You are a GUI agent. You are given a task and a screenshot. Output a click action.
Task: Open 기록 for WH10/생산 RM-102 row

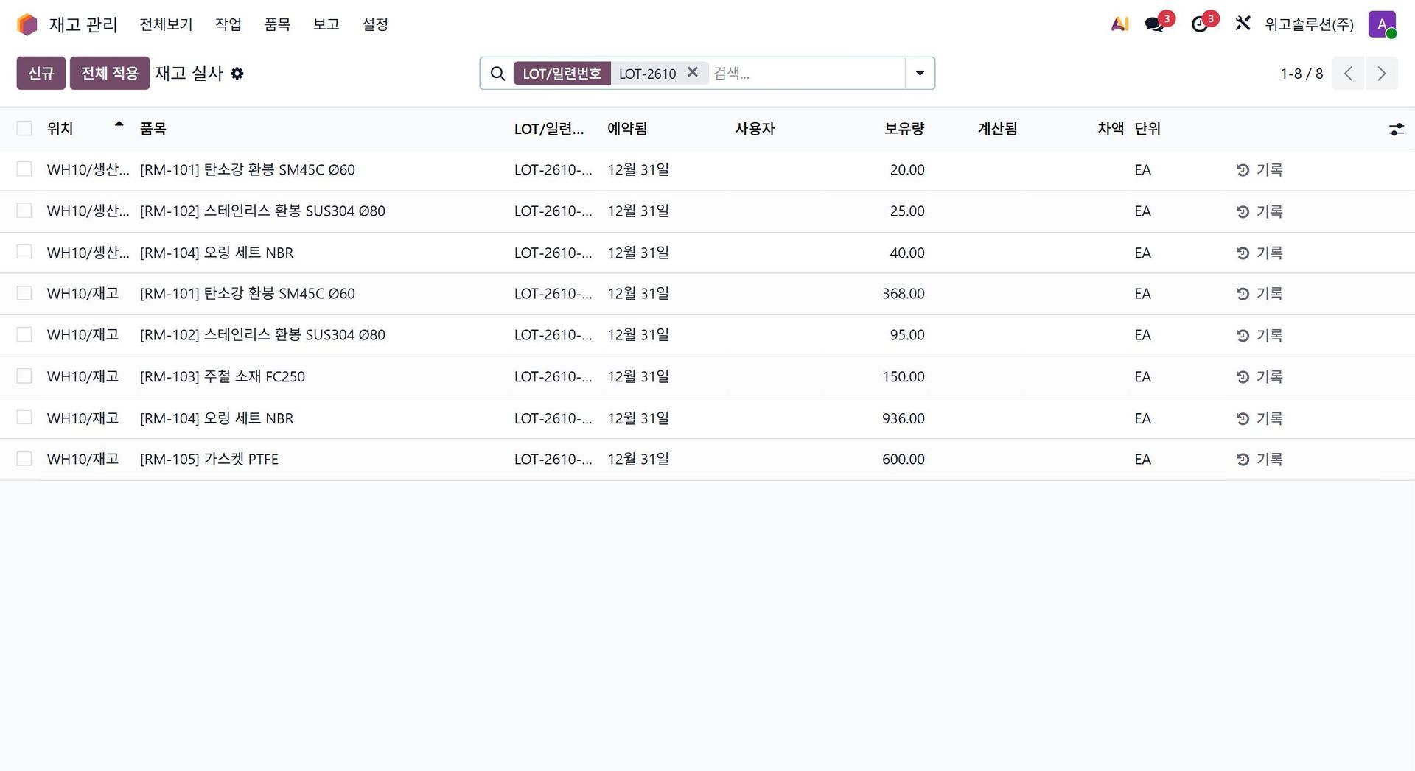[x=1259, y=211]
